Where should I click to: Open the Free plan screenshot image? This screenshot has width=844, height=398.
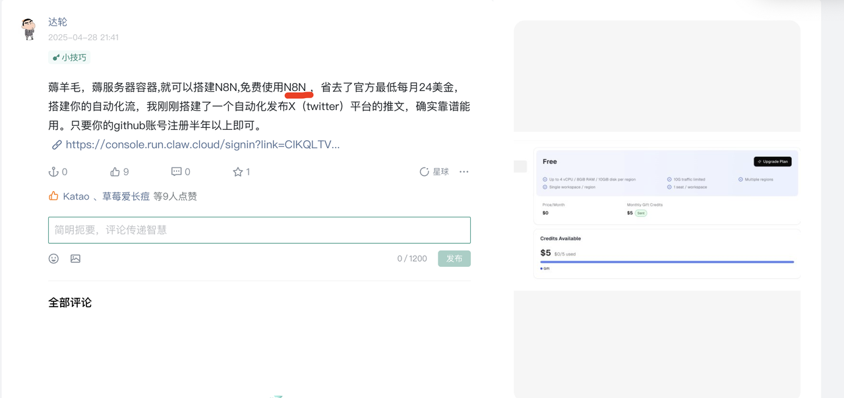coord(667,213)
